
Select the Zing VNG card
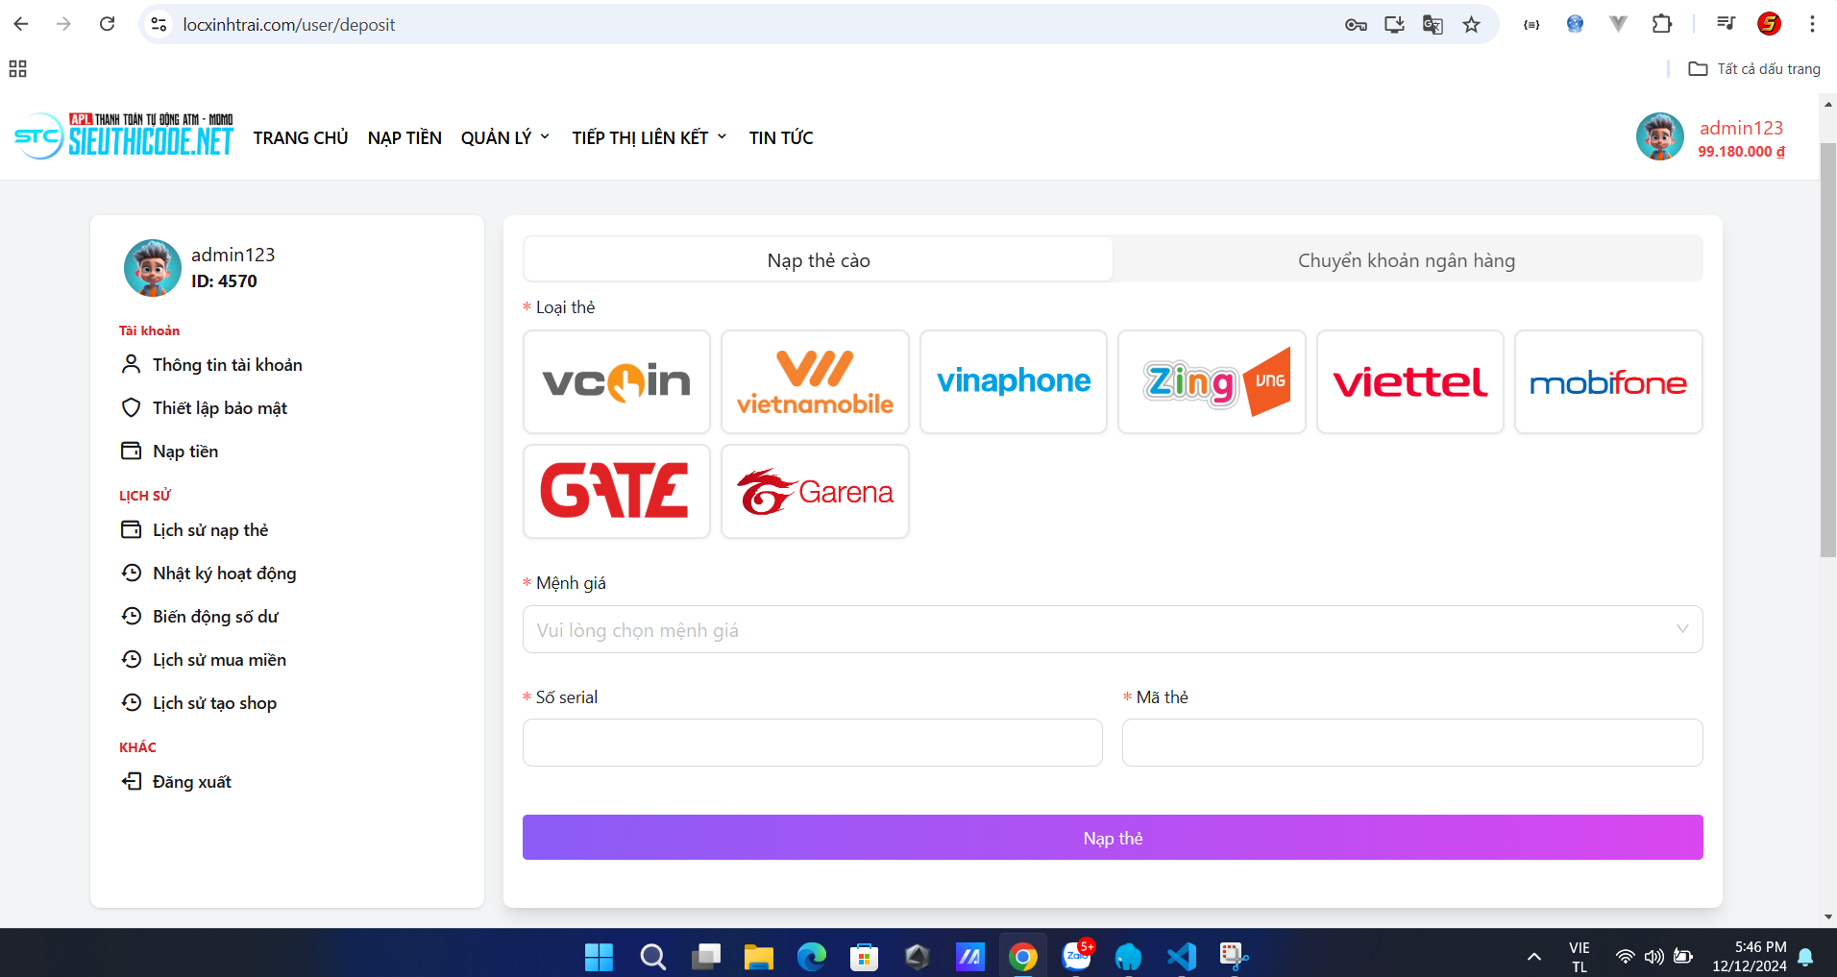click(x=1212, y=381)
